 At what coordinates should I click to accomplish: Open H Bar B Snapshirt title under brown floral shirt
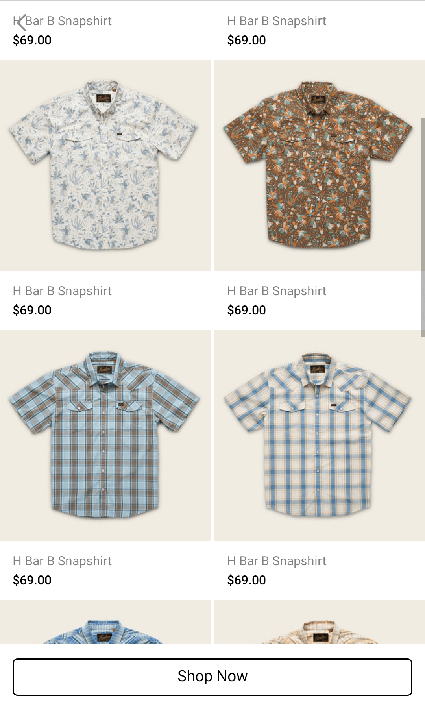click(x=277, y=291)
